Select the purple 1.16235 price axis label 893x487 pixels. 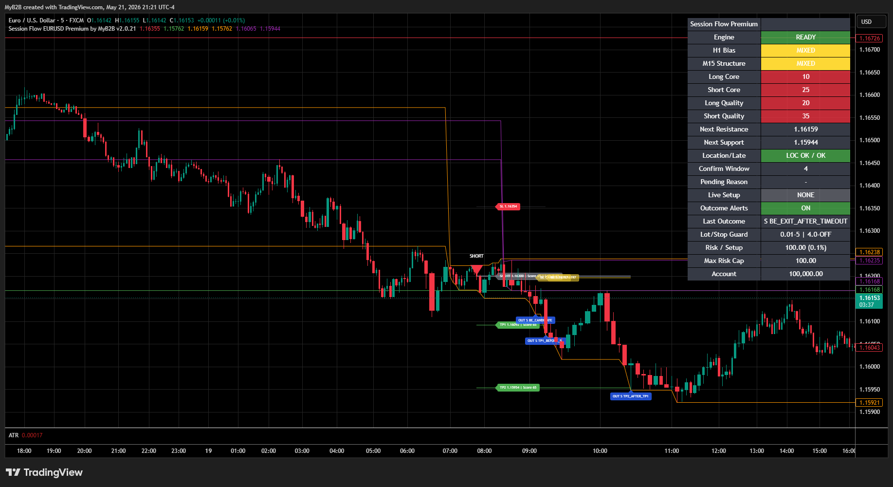point(869,261)
